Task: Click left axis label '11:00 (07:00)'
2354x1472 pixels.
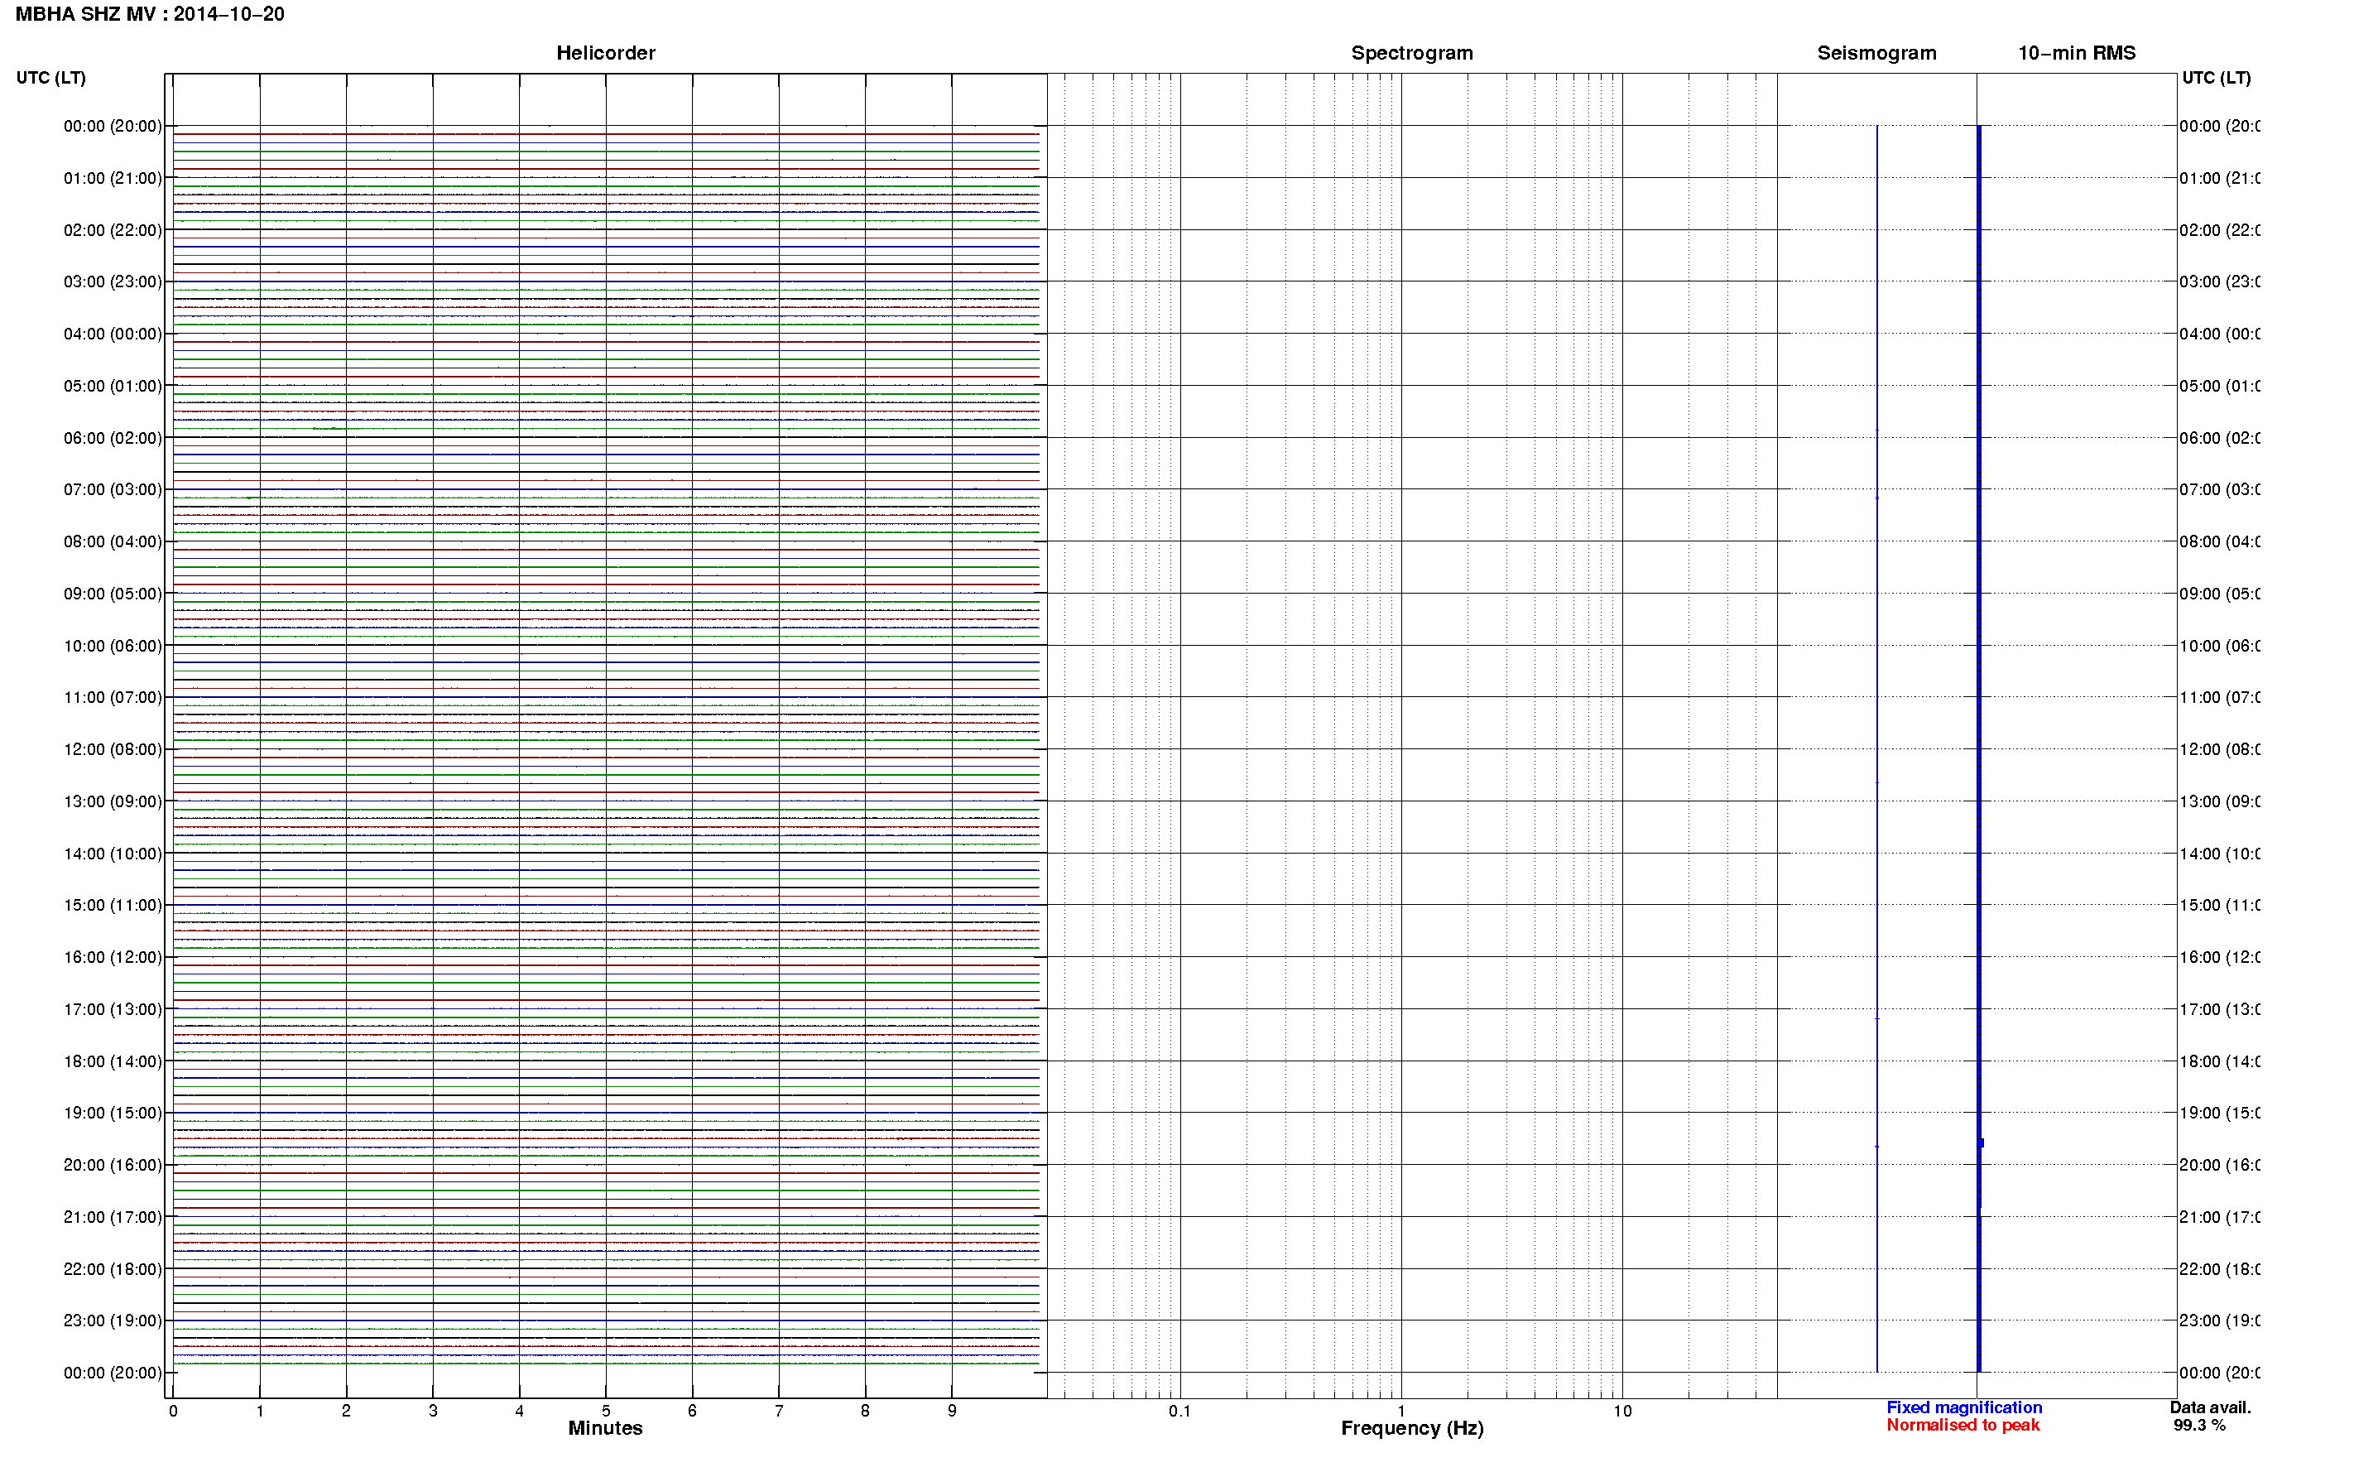Action: tap(113, 697)
